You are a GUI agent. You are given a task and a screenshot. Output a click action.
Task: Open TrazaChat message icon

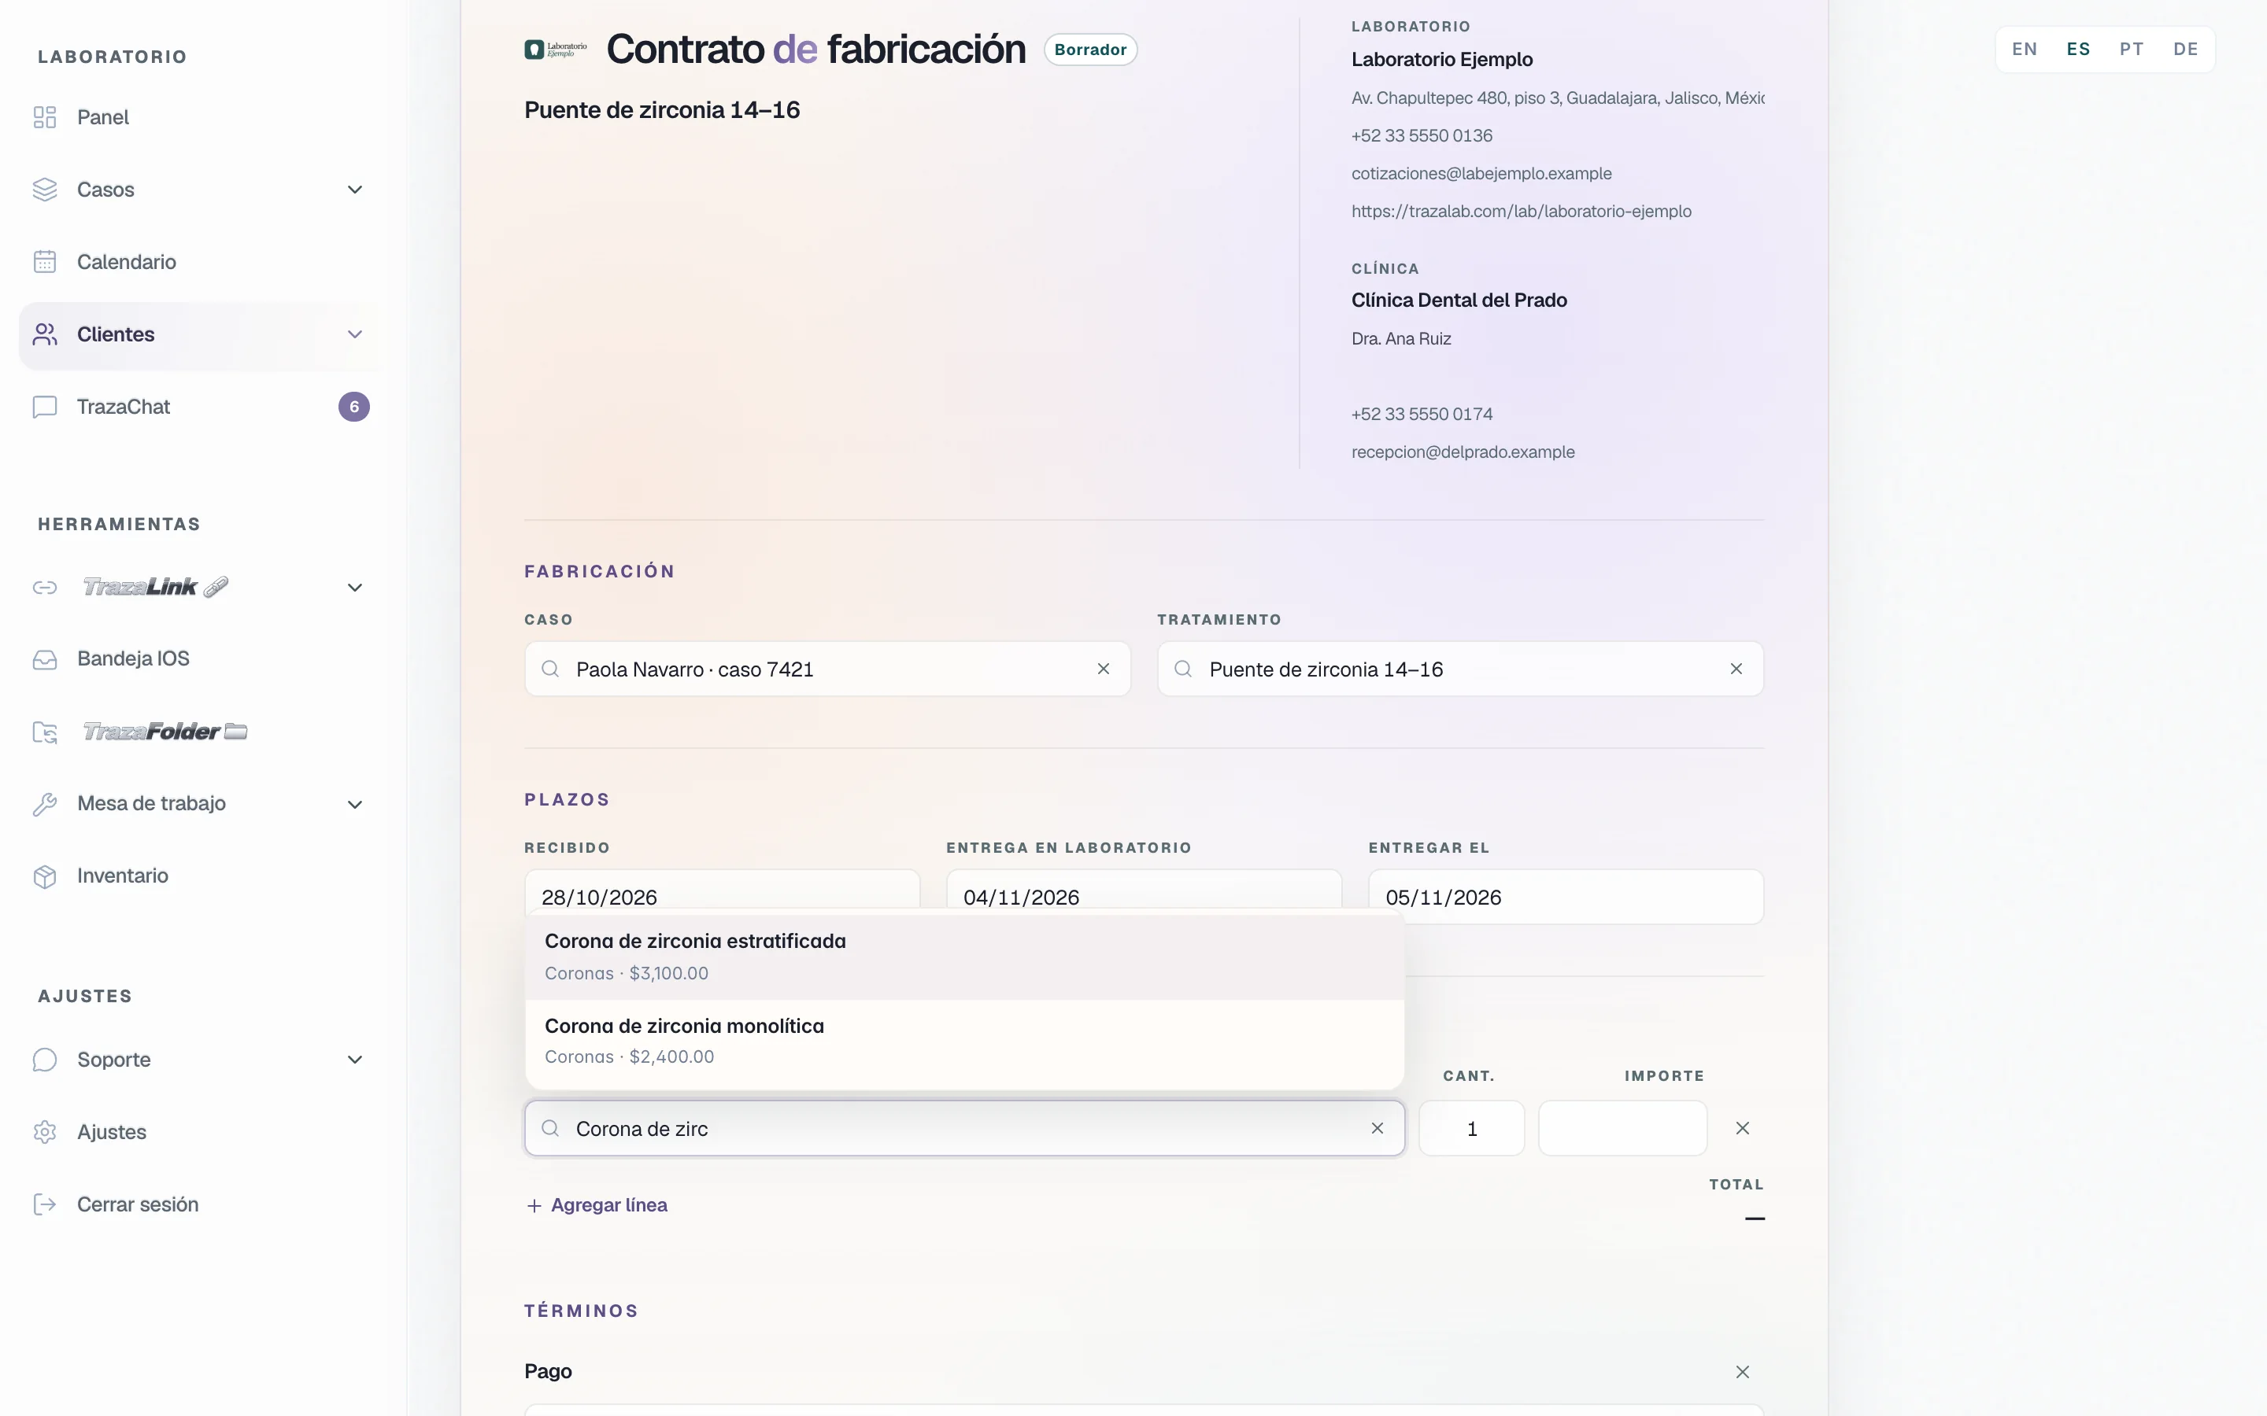pyautogui.click(x=45, y=407)
